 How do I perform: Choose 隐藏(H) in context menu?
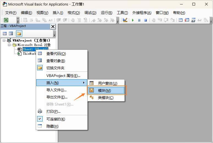pos(62,126)
